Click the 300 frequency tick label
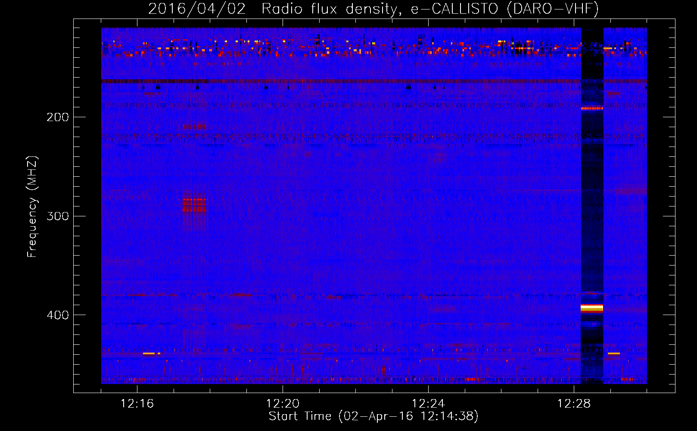Screen dimensions: 697x431 (58, 216)
